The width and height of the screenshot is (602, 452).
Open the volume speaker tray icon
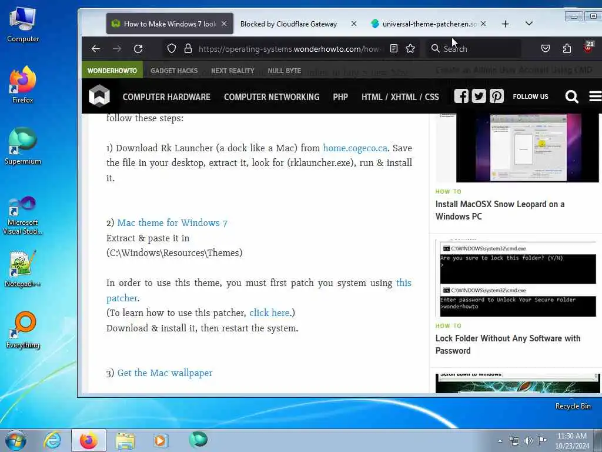pos(528,441)
